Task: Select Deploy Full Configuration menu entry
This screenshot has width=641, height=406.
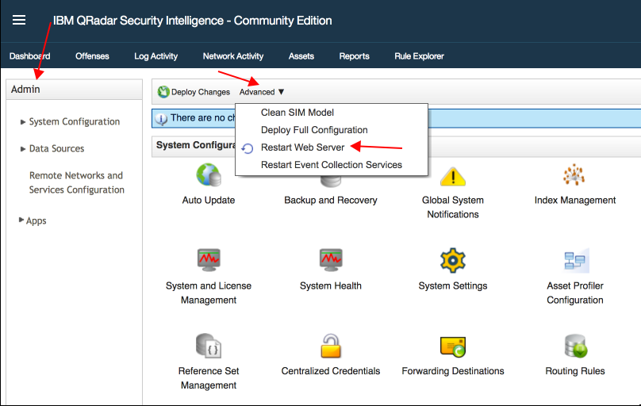Action: tap(314, 130)
